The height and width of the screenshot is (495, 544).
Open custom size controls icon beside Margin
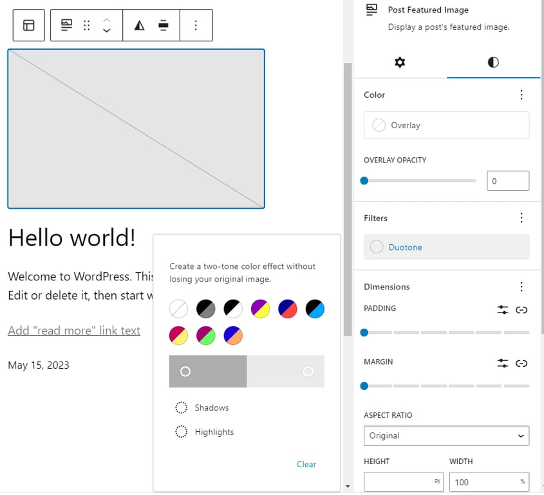tap(503, 363)
